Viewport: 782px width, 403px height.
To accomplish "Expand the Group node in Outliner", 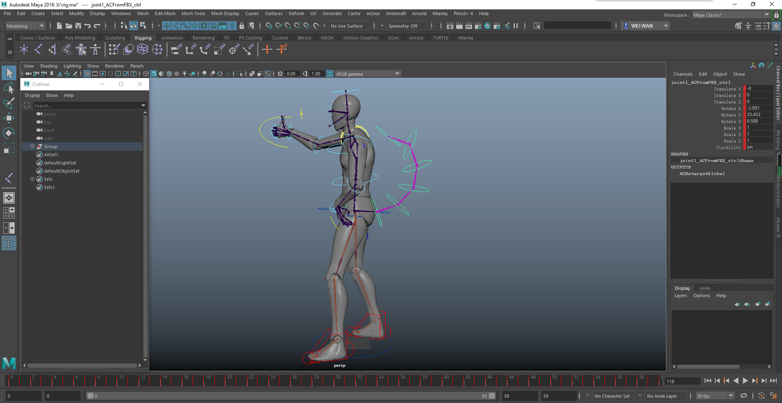I will click(32, 147).
